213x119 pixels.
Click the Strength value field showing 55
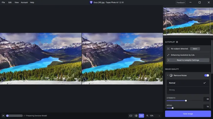206,99
